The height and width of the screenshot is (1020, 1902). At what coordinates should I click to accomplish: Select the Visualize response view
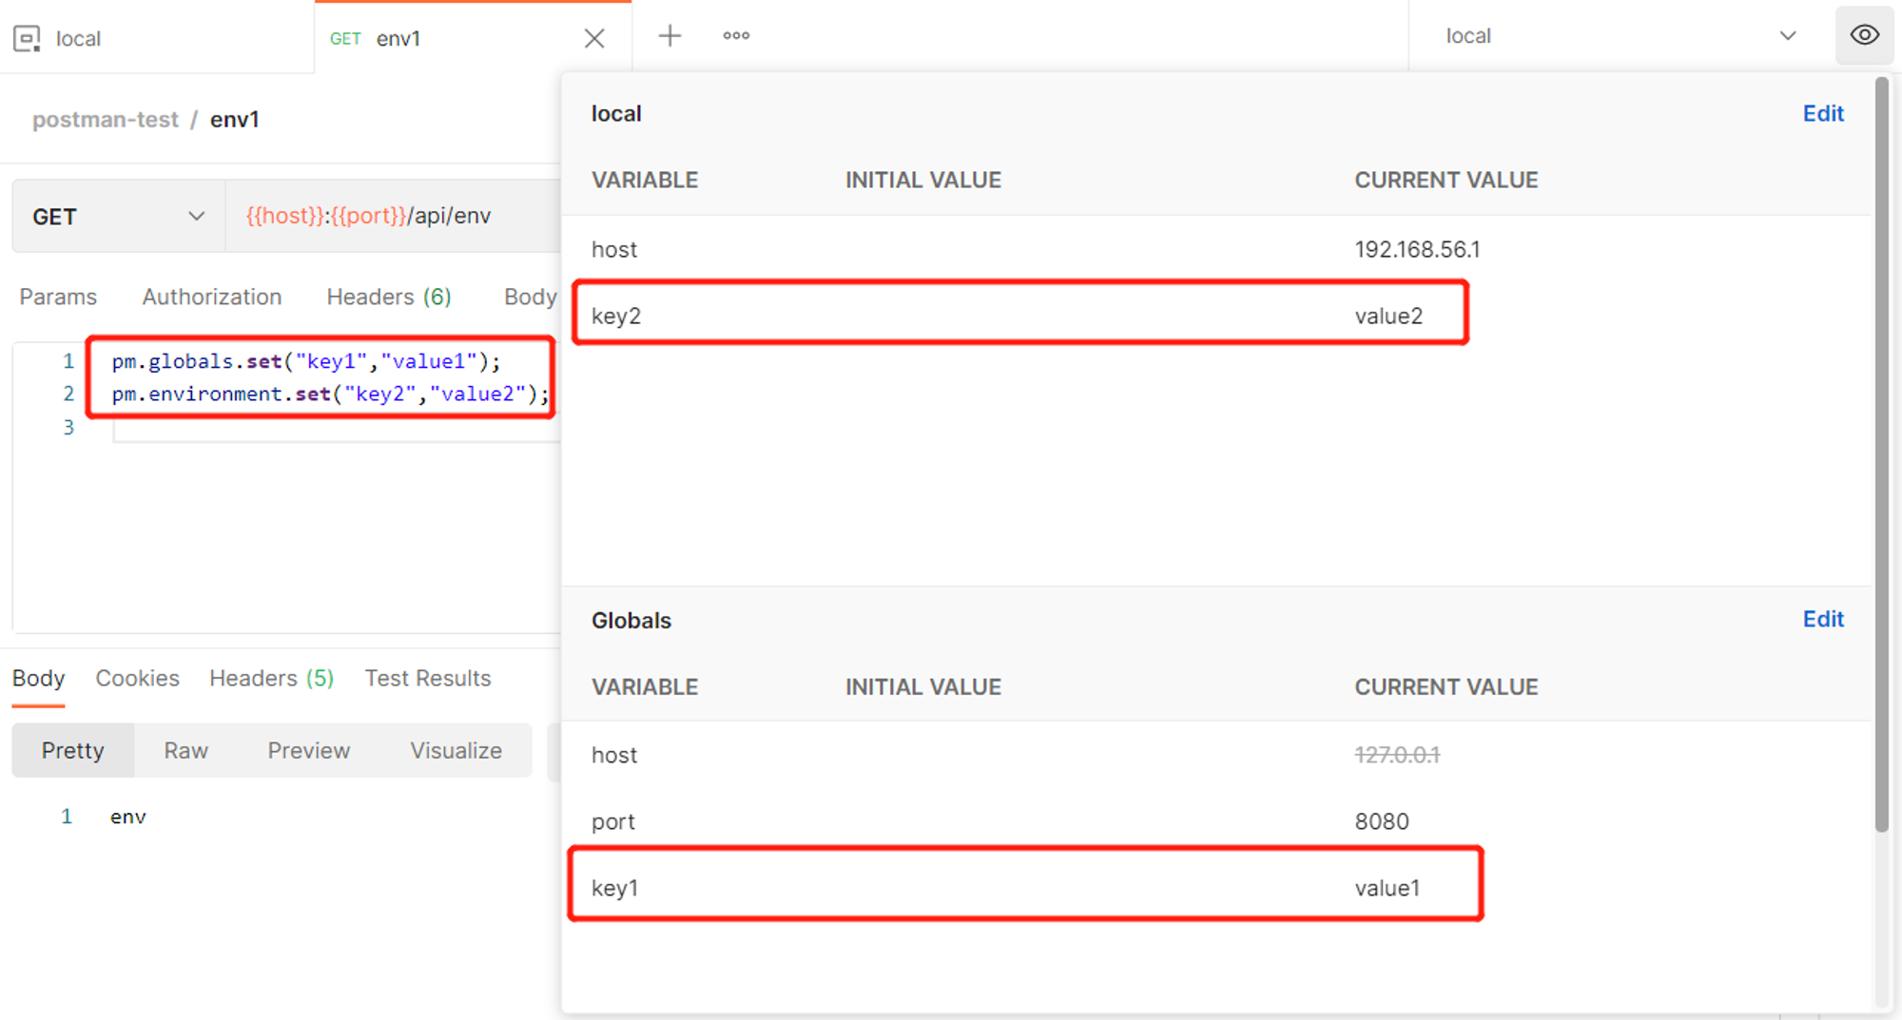(x=456, y=751)
